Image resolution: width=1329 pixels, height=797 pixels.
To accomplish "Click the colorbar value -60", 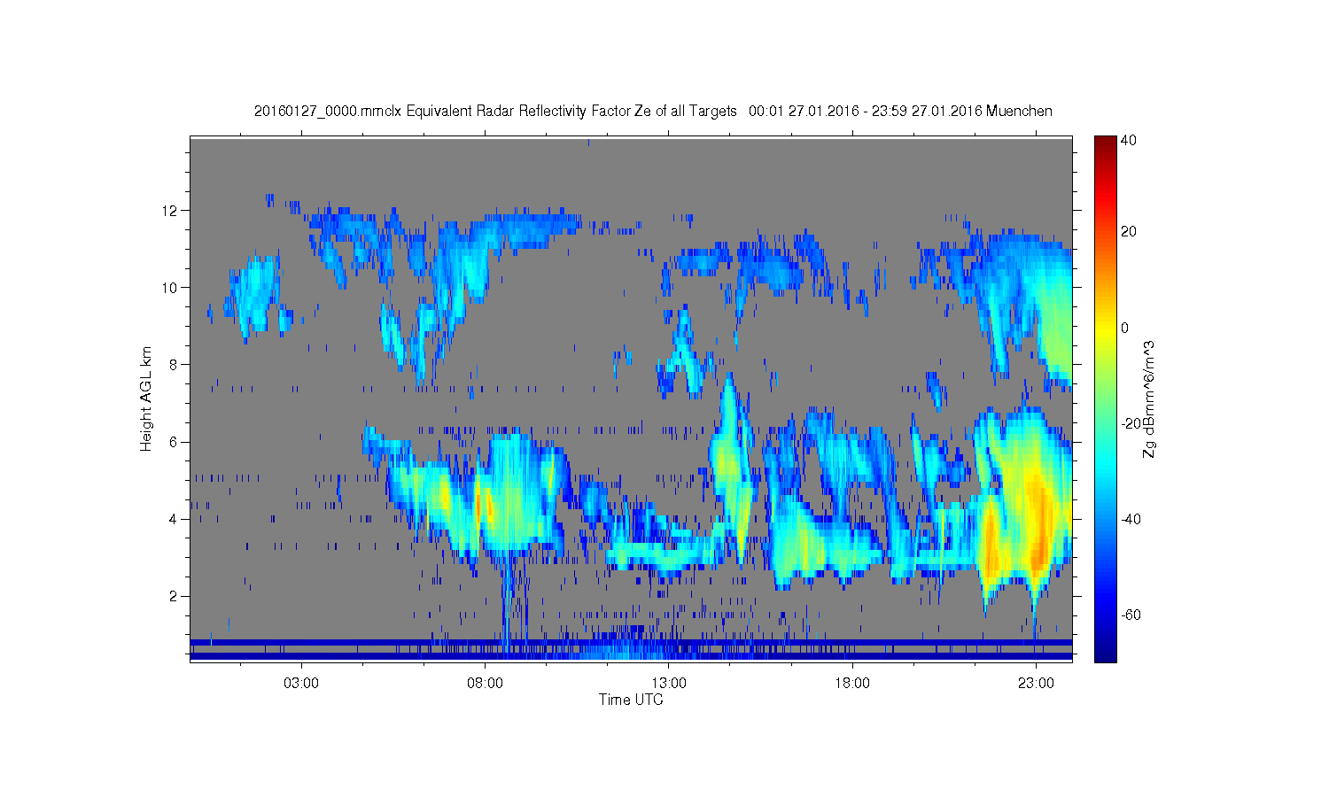I will pyautogui.click(x=1131, y=615).
